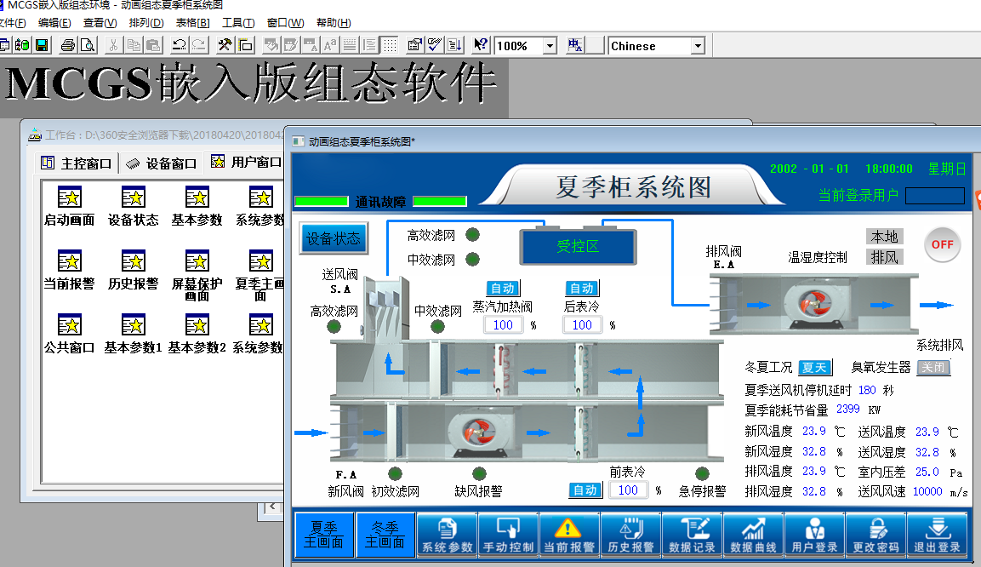Toggle the 臭氧发生器 关闭 switch

[933, 368]
